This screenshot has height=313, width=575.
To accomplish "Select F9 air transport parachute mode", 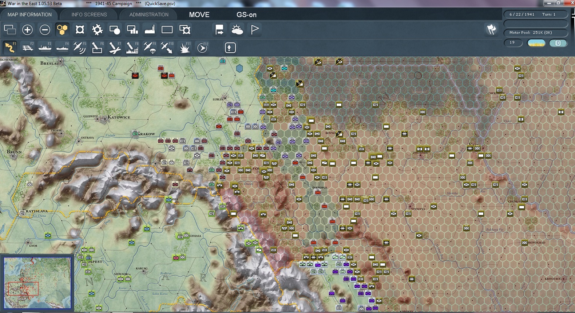I will click(150, 48).
